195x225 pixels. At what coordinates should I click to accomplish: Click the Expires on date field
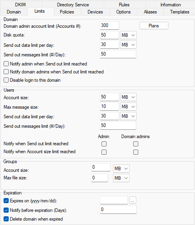coord(114,200)
